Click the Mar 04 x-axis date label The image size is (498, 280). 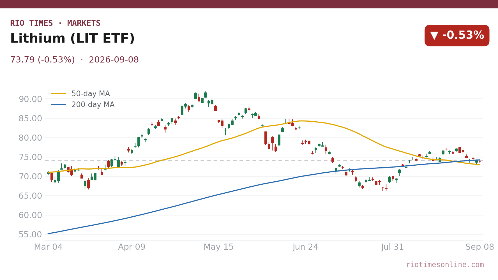(x=48, y=247)
